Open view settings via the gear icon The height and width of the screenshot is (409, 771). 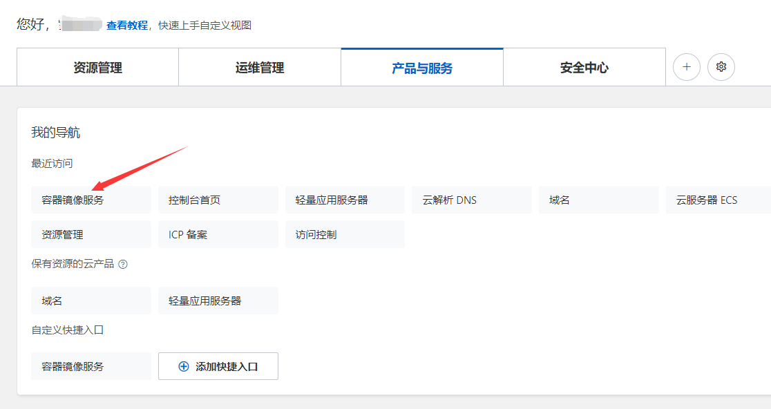coord(721,67)
